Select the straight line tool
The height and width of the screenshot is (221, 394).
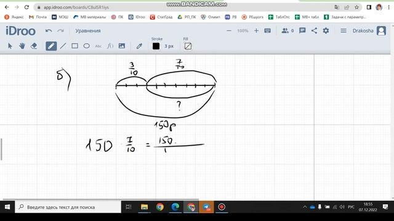click(63, 46)
